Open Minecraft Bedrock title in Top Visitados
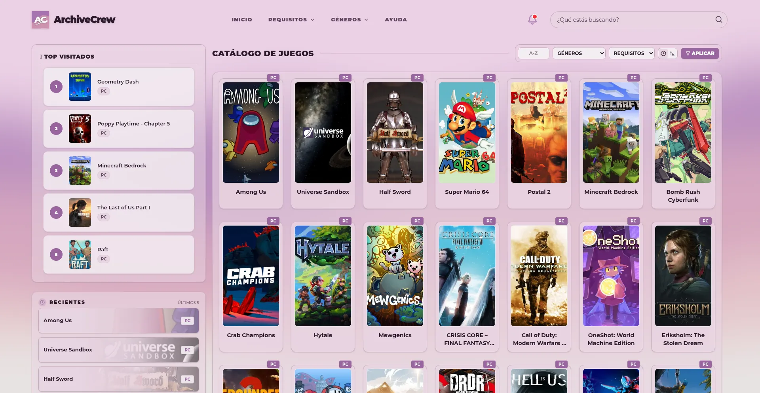The height and width of the screenshot is (393, 760). click(122, 165)
